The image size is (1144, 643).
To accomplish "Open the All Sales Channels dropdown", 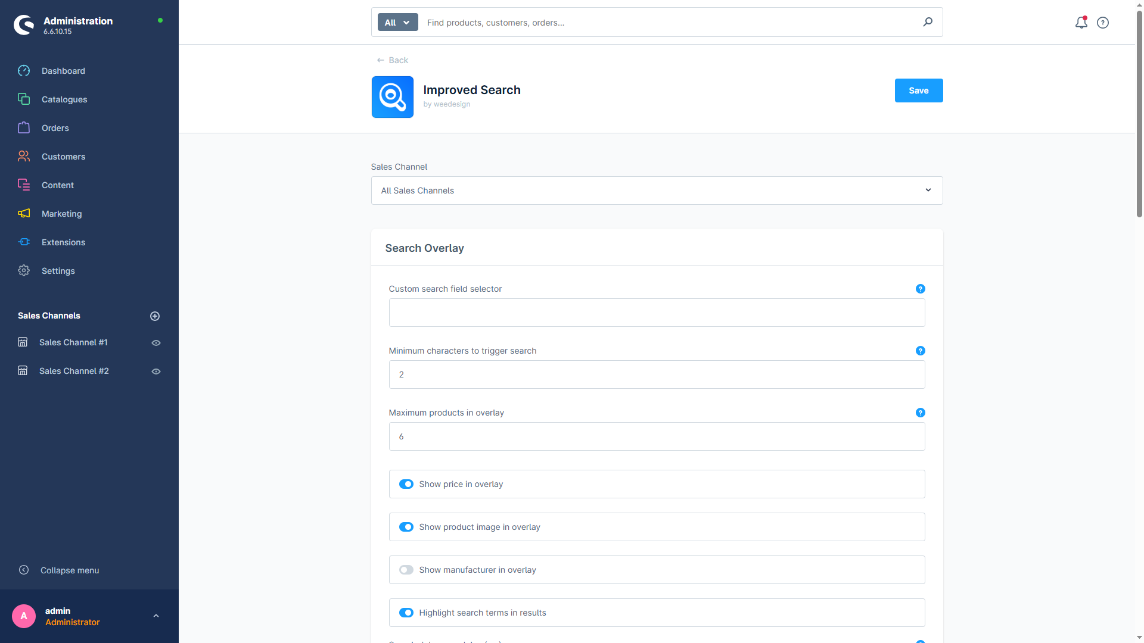I will [x=657, y=191].
